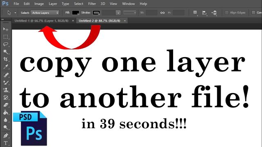
Task: Click the Stroke color swatch
Action: pyautogui.click(x=97, y=13)
